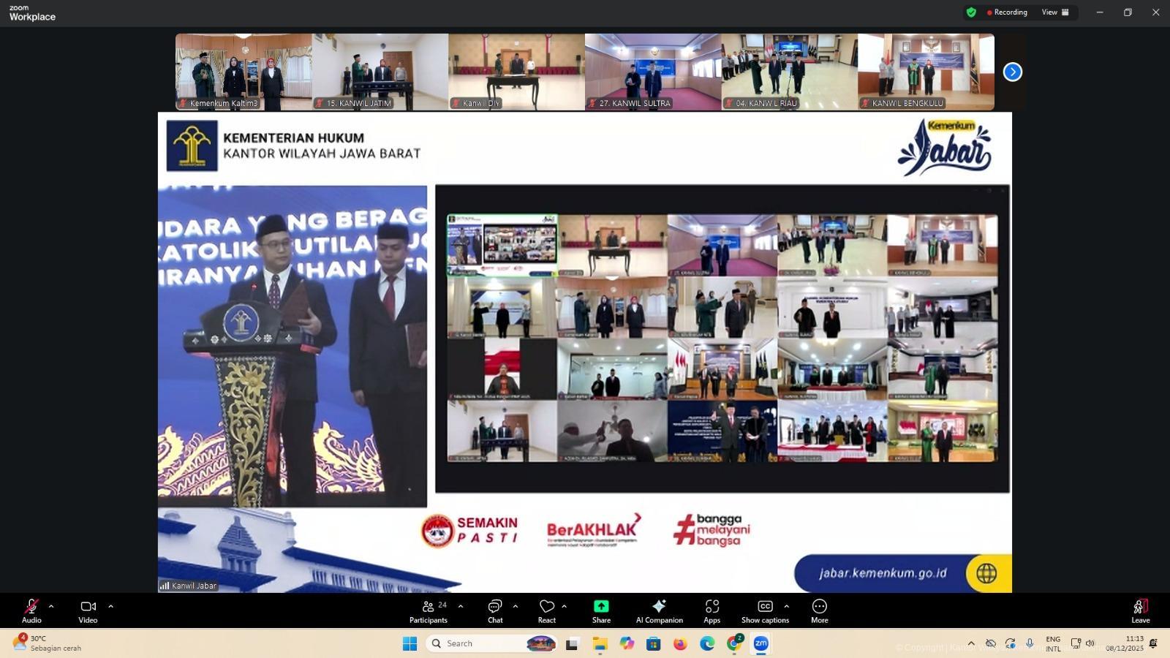Click the green Share screen button
Viewport: 1170px width, 658px height.
click(601, 611)
